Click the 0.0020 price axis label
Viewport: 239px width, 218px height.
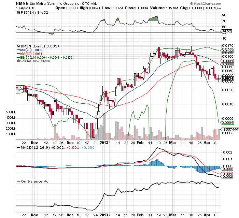[228, 90]
